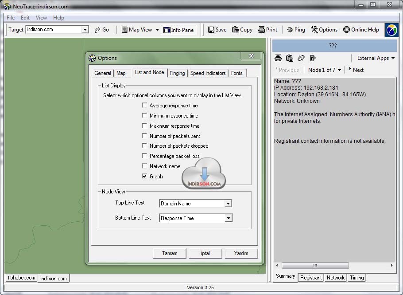Toggle the Info Pane toolbar icon
Viewport: 403px width, 295px height.
167,30
